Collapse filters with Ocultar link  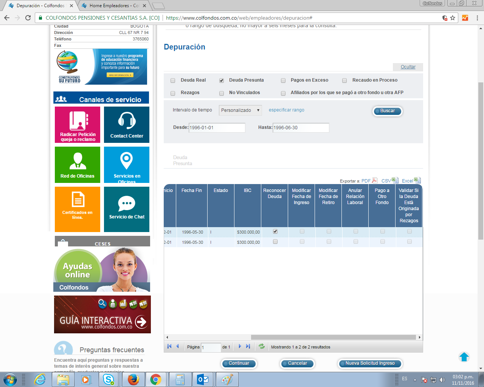coord(408,67)
